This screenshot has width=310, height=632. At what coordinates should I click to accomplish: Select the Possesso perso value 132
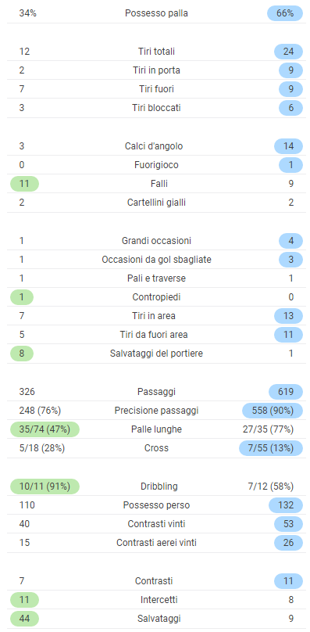tap(286, 505)
